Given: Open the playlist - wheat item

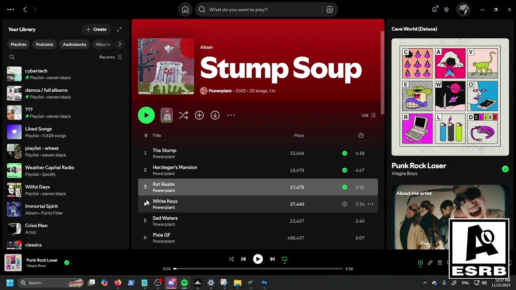Looking at the screenshot, I should 66,151.
